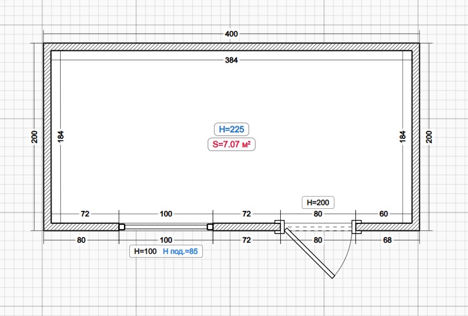468x316 pixels.
Task: Select the inner 80 dimension above the door opening
Action: pyautogui.click(x=318, y=214)
